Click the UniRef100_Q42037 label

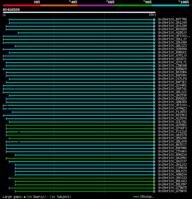pyautogui.click(x=172, y=161)
